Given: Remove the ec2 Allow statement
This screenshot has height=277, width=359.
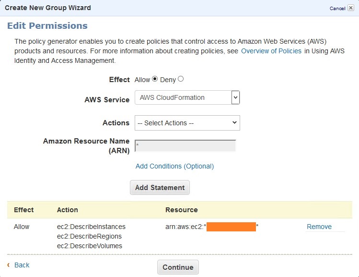Looking at the screenshot, I should tap(319, 227).
